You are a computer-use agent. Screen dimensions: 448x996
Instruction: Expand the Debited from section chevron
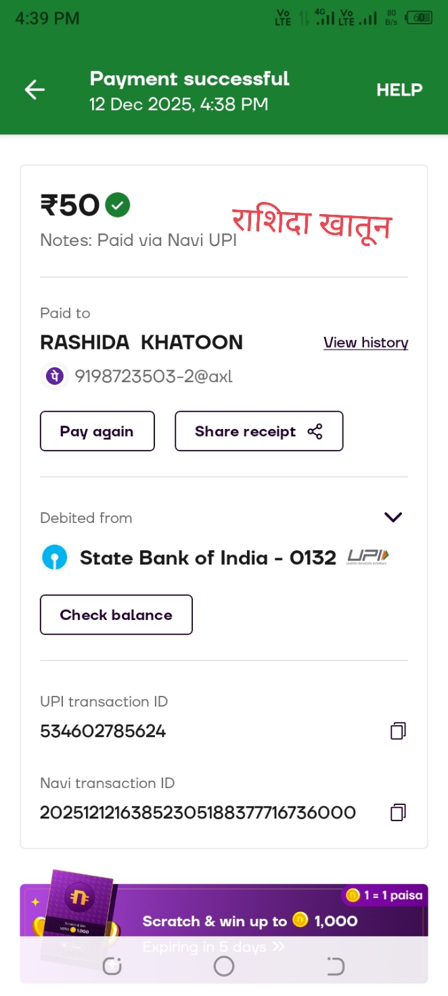coord(393,518)
